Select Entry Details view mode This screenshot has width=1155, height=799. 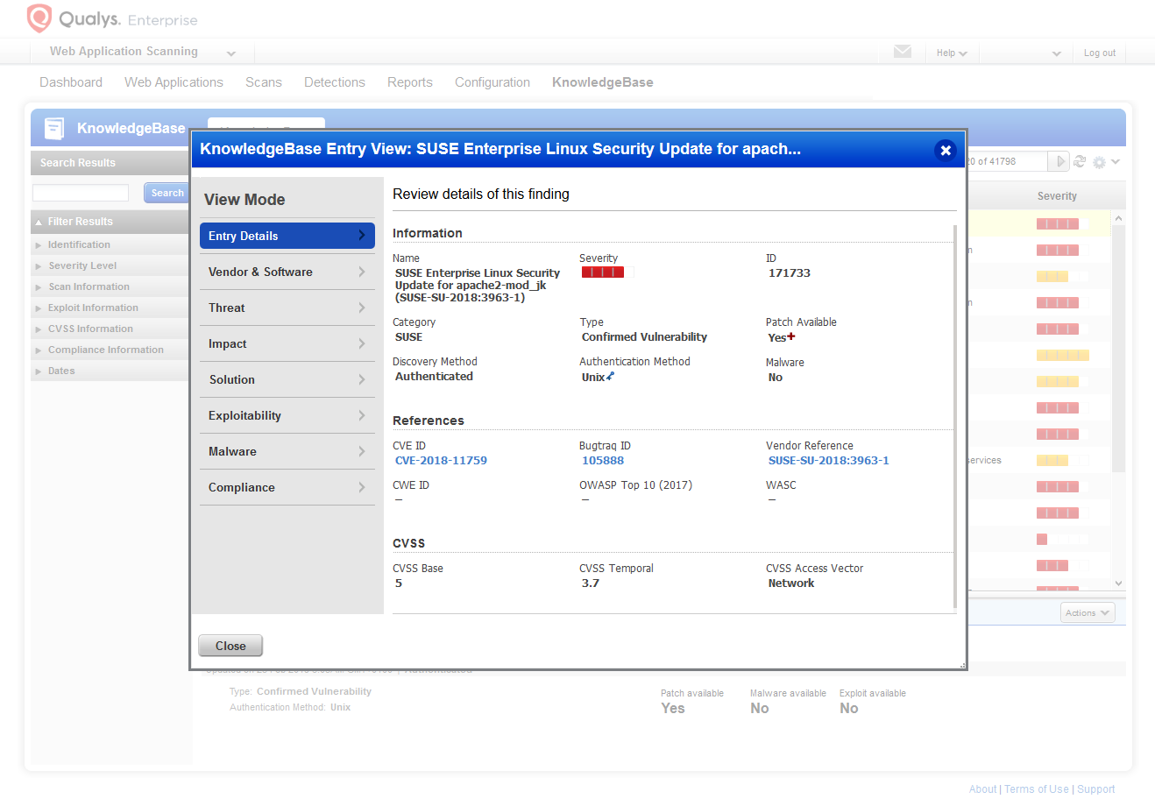tap(287, 236)
